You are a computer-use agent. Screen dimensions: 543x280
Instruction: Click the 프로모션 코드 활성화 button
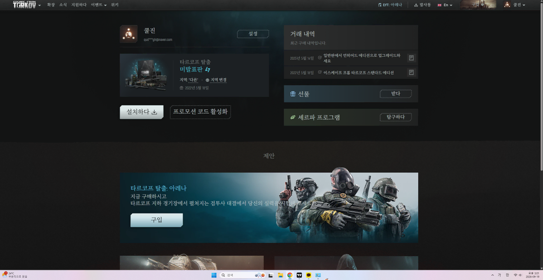coord(200,112)
